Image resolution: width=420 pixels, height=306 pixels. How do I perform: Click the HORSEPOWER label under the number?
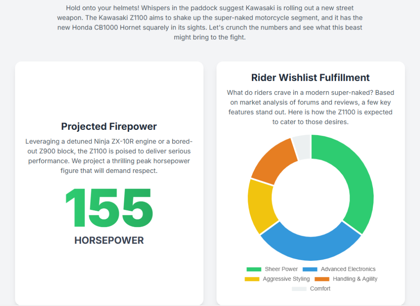(109, 240)
